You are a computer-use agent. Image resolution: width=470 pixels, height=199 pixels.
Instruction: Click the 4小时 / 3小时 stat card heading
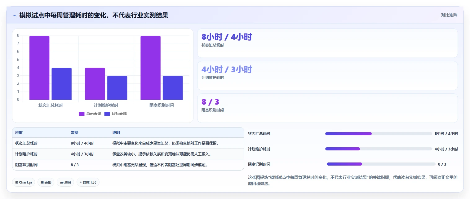click(227, 70)
